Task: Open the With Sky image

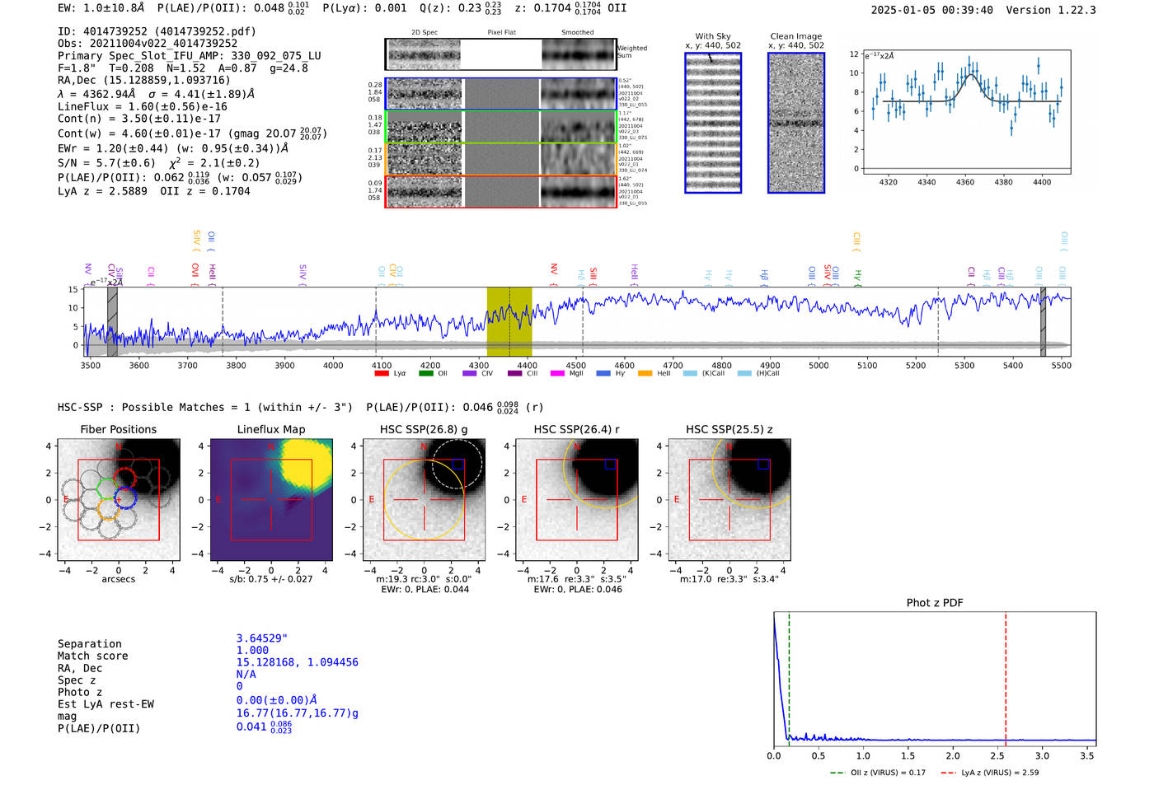Action: 713,123
